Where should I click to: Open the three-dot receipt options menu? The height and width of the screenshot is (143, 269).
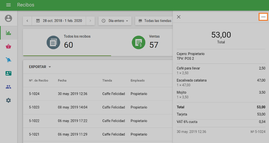tap(263, 17)
